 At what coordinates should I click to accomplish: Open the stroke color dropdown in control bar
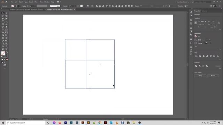20,6
